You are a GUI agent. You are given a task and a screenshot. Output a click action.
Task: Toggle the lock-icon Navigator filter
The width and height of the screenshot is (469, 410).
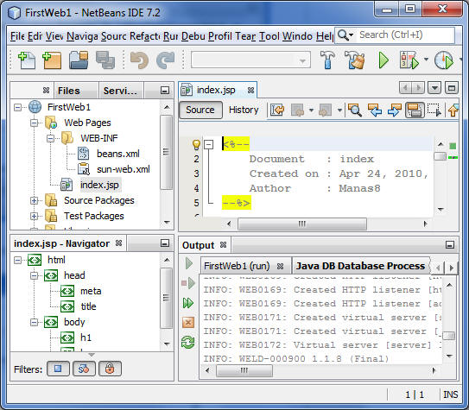[x=110, y=369]
